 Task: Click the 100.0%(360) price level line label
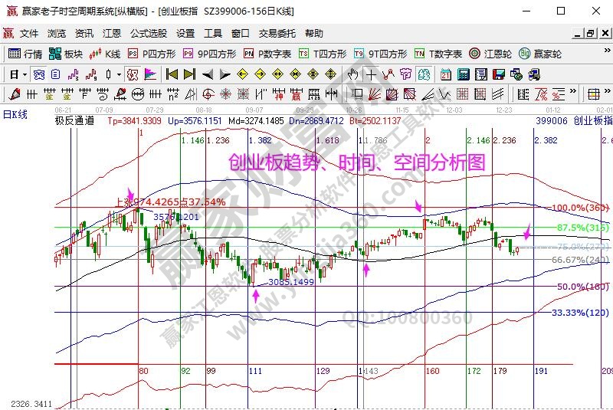point(580,208)
